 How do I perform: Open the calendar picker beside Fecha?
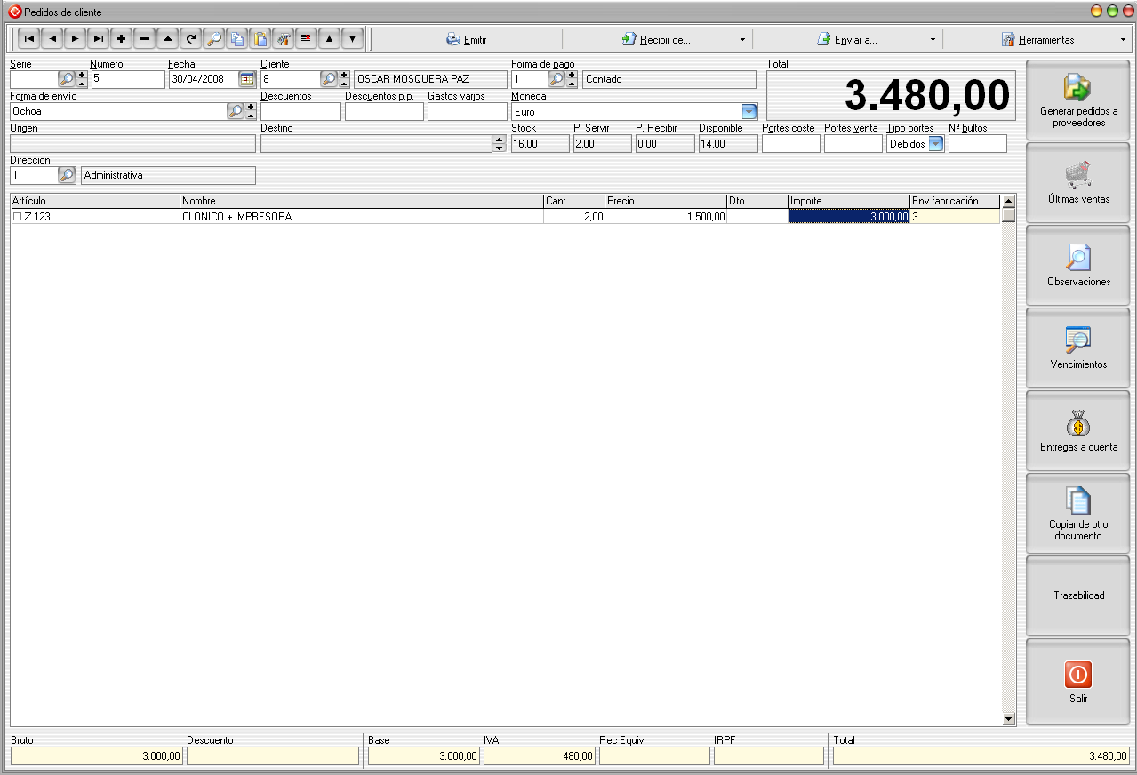pyautogui.click(x=247, y=79)
